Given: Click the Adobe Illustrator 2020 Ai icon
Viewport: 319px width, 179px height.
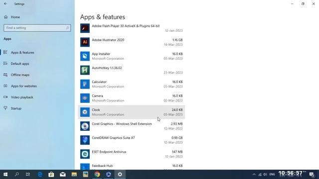Looking at the screenshot, I should click(85, 42).
